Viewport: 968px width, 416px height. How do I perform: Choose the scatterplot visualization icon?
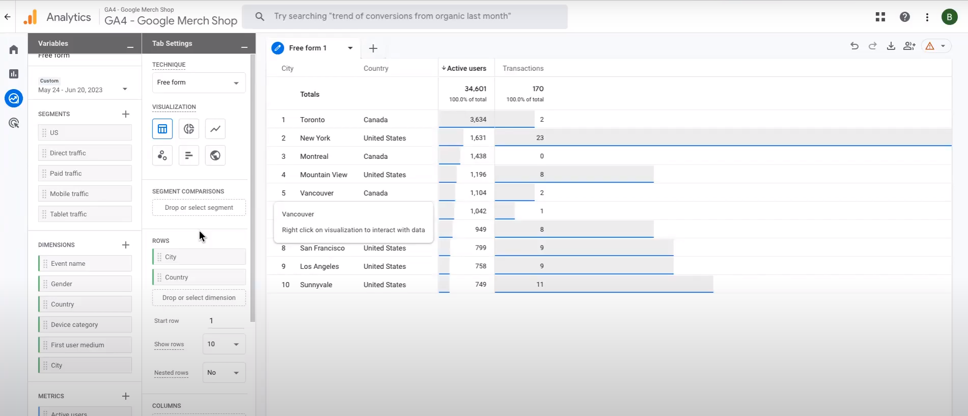coord(162,155)
